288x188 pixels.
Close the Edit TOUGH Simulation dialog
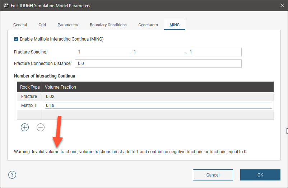coord(281,5)
